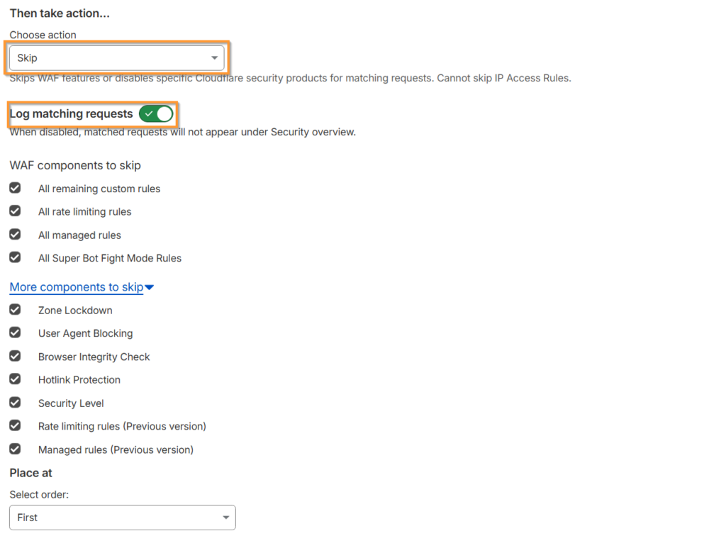This screenshot has height=548, width=726.
Task: Uncheck the User Agent Blocking checkbox
Action: click(15, 332)
